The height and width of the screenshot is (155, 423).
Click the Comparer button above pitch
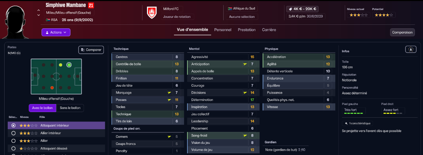tap(91, 50)
